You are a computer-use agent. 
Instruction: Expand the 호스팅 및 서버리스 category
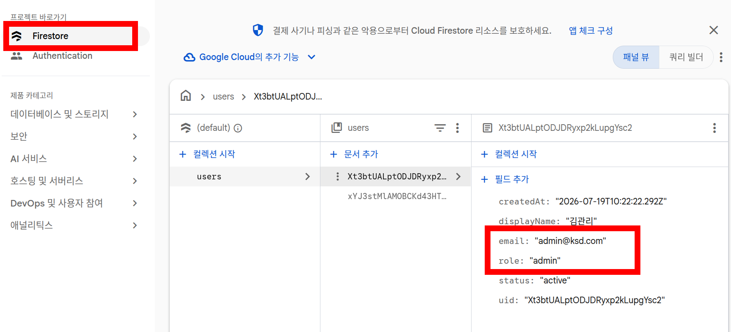[74, 181]
